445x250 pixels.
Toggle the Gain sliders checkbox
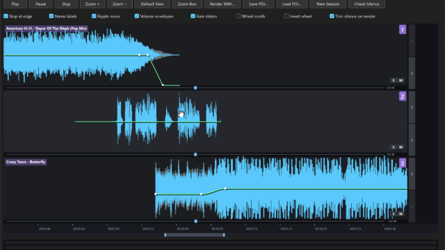pyautogui.click(x=193, y=16)
